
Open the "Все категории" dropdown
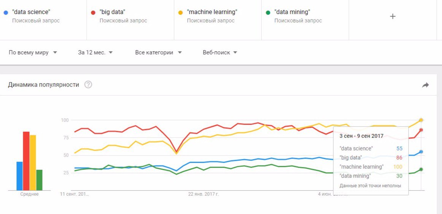(158, 53)
